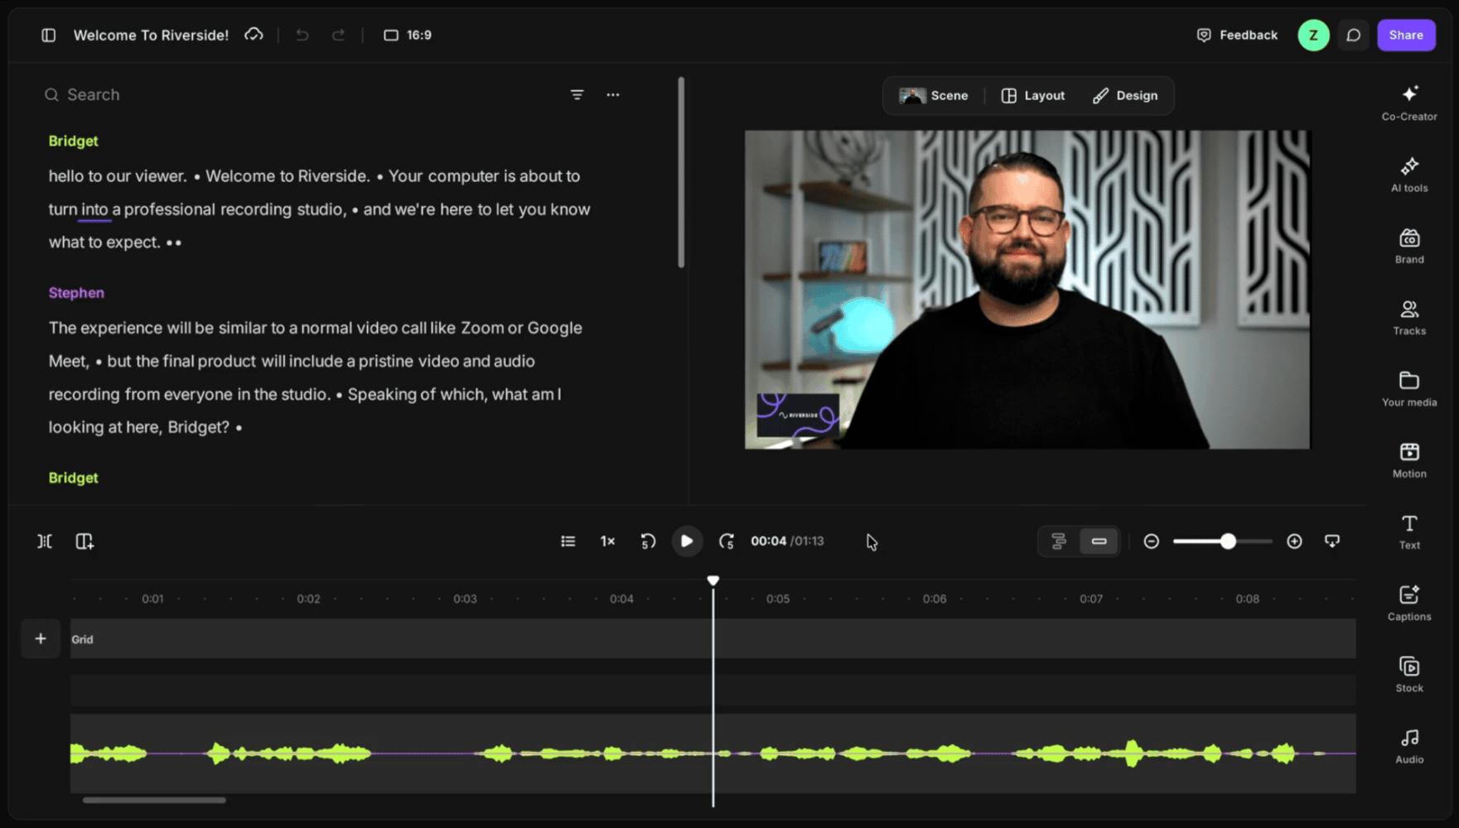Click the timeline zoom slider handle
The width and height of the screenshot is (1459, 828).
(x=1228, y=541)
